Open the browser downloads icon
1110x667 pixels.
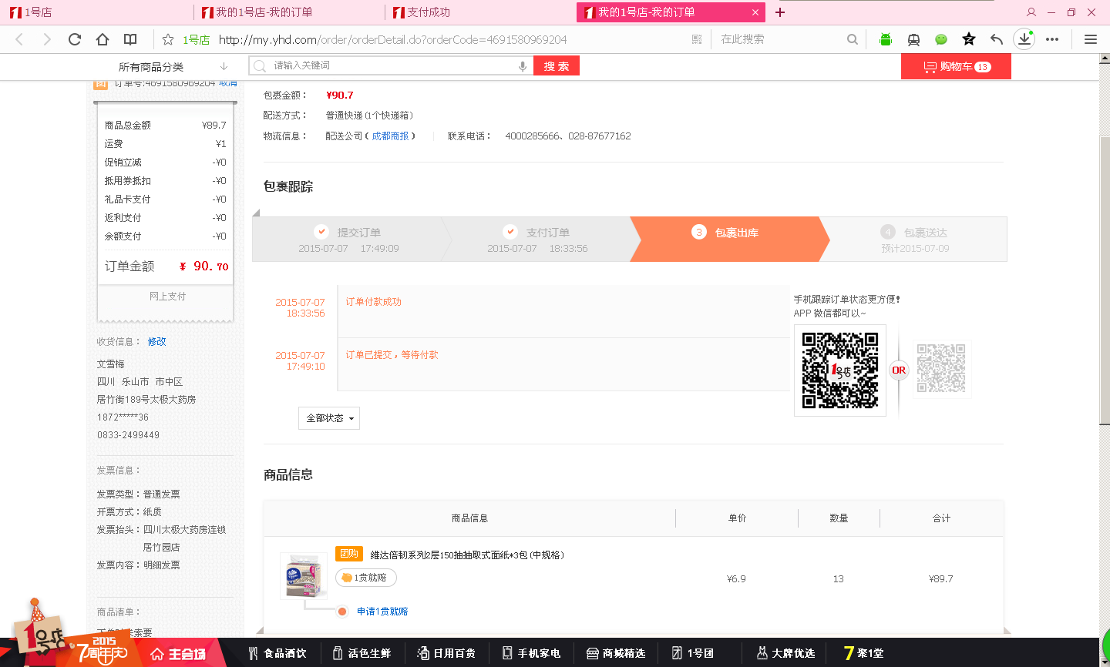(x=1024, y=39)
